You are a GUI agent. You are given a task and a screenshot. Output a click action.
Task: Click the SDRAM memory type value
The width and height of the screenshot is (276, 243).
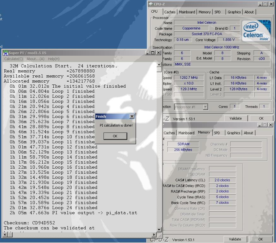(x=183, y=144)
